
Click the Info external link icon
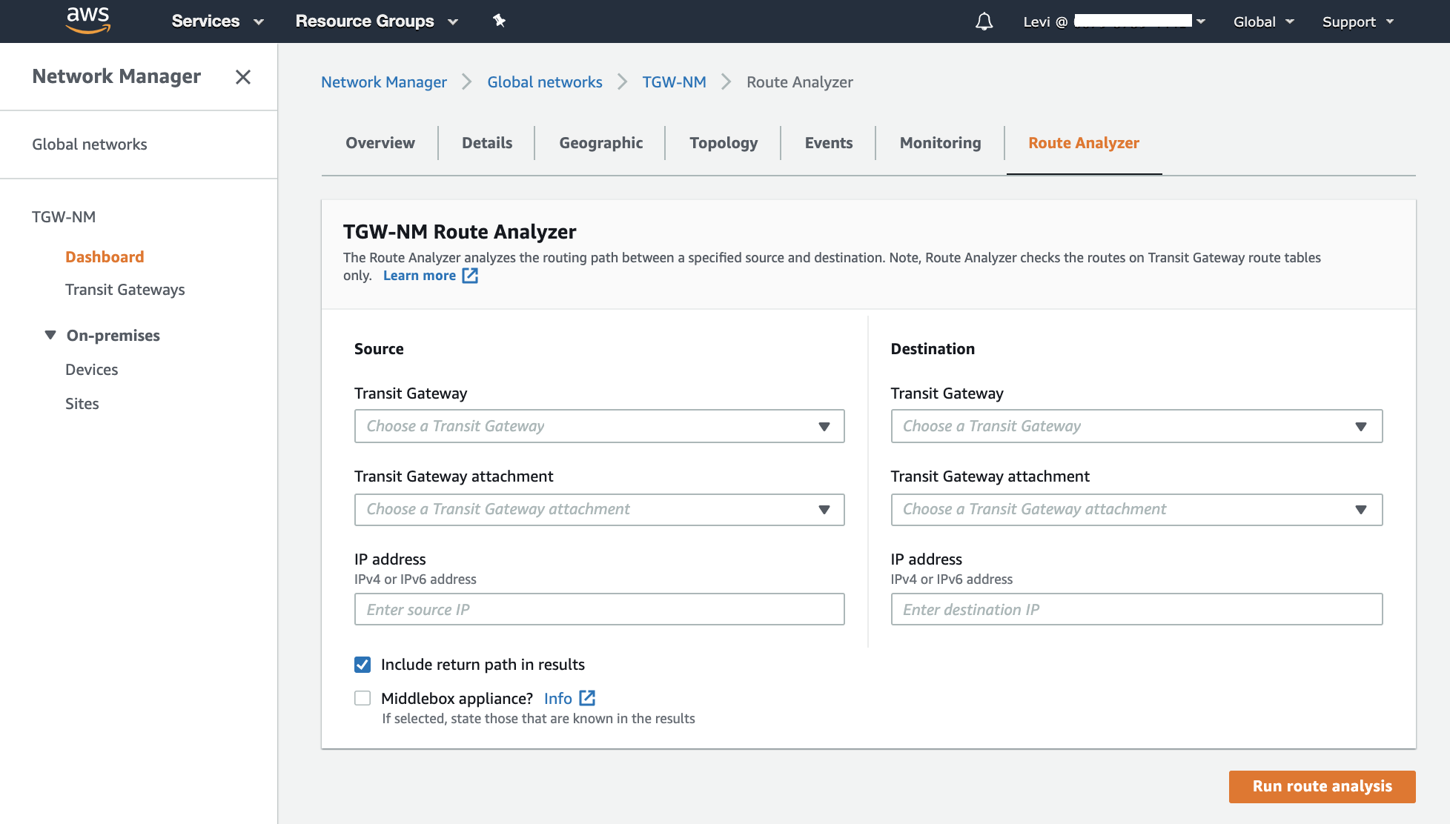[587, 698]
